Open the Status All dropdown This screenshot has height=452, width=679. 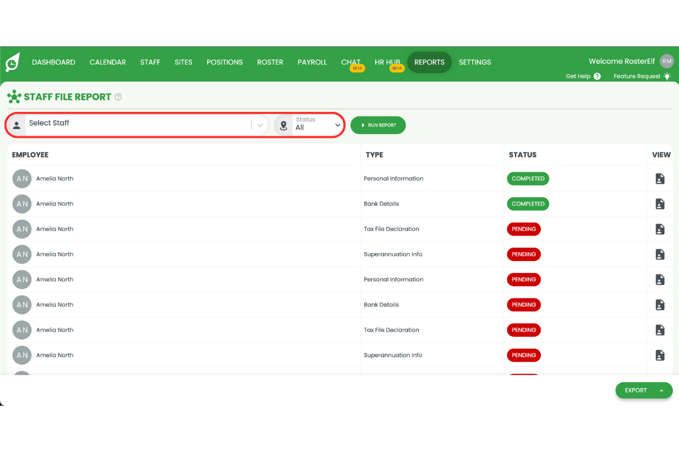337,125
